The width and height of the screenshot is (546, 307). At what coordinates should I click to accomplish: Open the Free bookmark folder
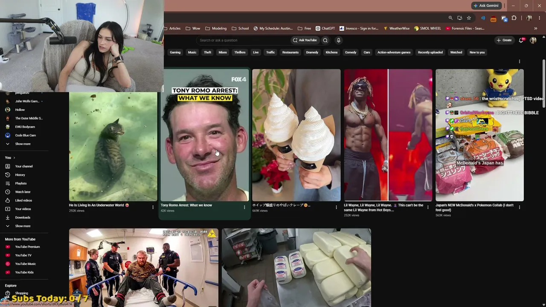(305, 29)
